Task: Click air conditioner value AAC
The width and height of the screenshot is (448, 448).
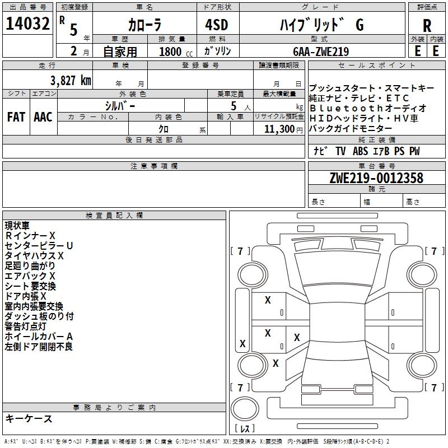Action: coord(43,117)
